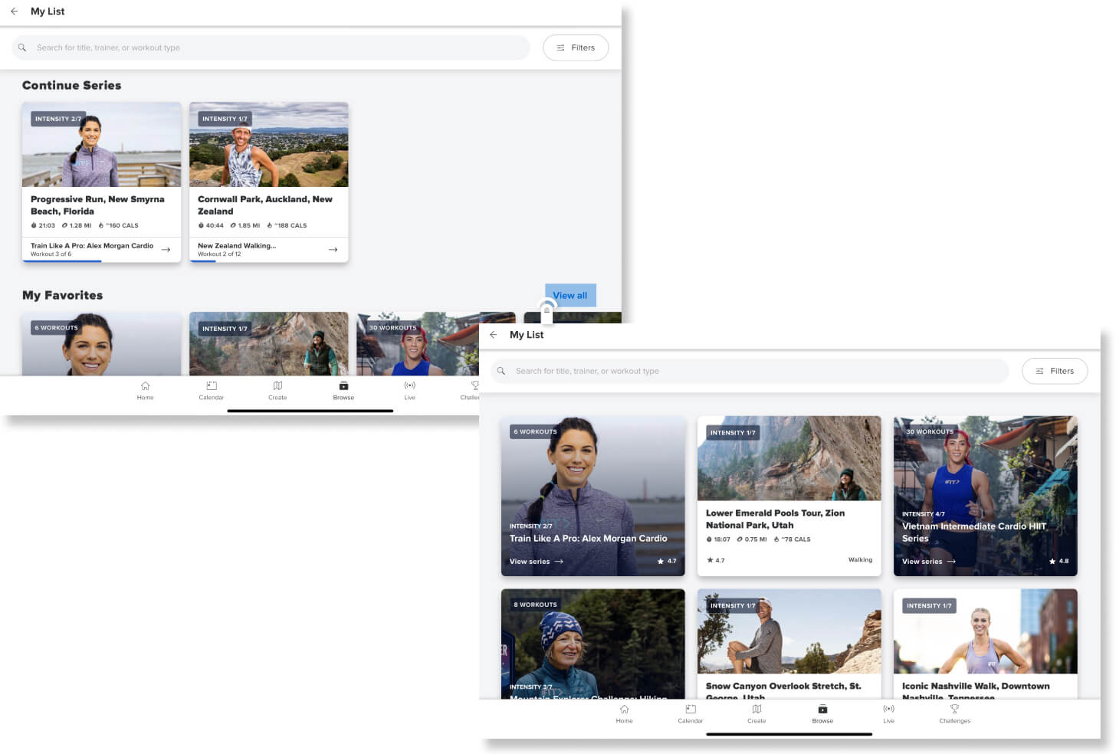Viewport: 1116px width, 754px height.
Task: Click the 'Progressive Run, New Smyrna Beach, Florida' title
Action: (97, 205)
